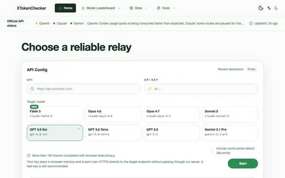The width and height of the screenshot is (285, 178).
Task: Click the Home icon in nav button
Action: [x=60, y=8]
